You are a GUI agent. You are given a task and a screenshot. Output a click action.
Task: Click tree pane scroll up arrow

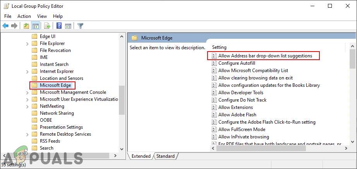coord(122,36)
